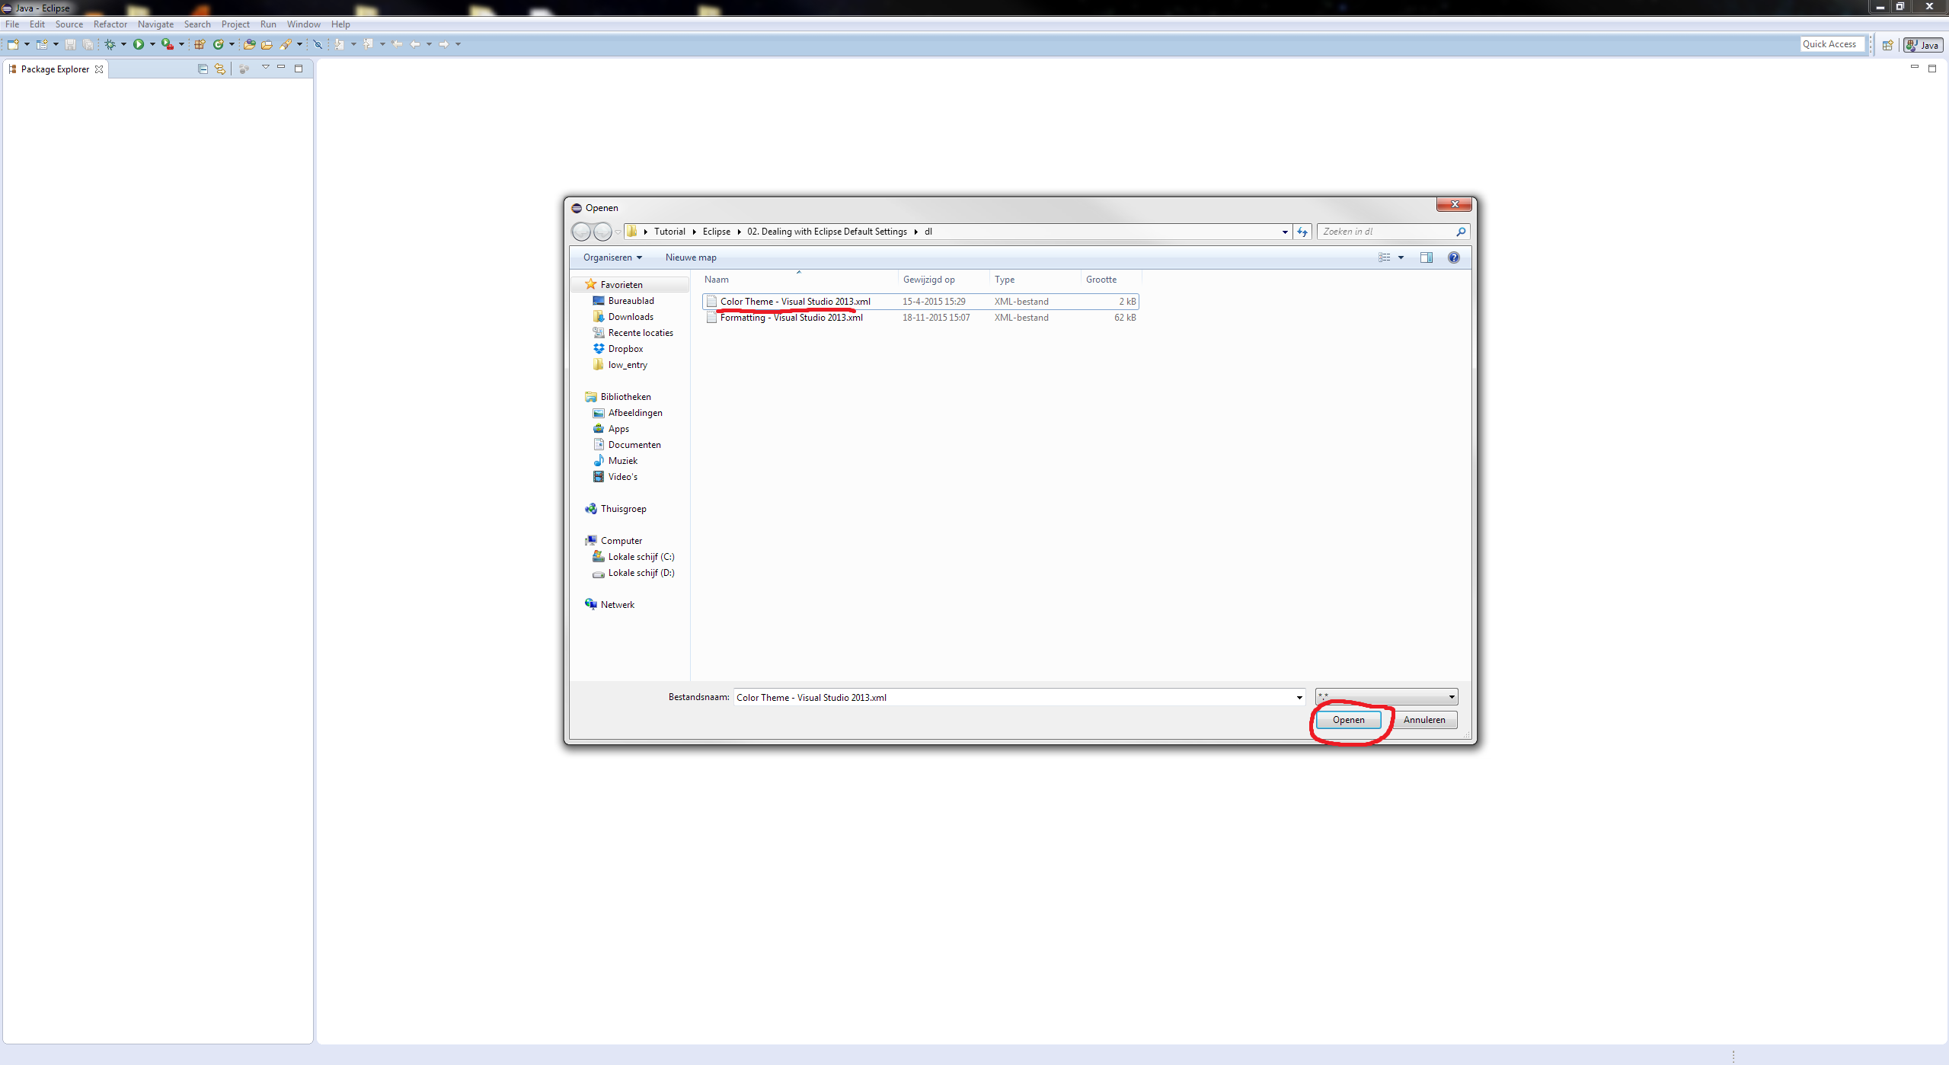The height and width of the screenshot is (1065, 1949).
Task: Click the Run button in Eclipse toolbar
Action: [139, 44]
